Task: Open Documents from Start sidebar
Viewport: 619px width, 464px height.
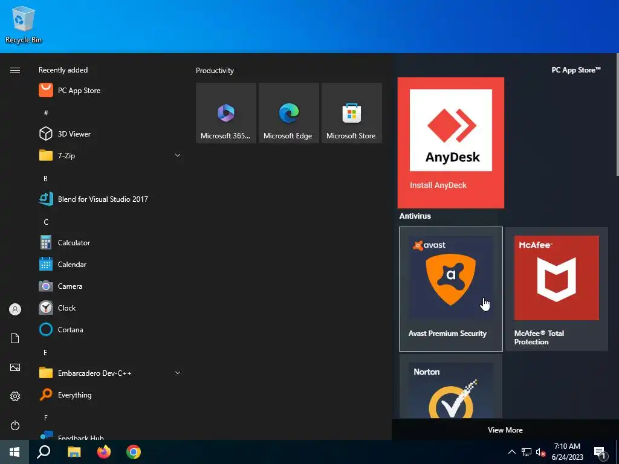Action: point(15,338)
